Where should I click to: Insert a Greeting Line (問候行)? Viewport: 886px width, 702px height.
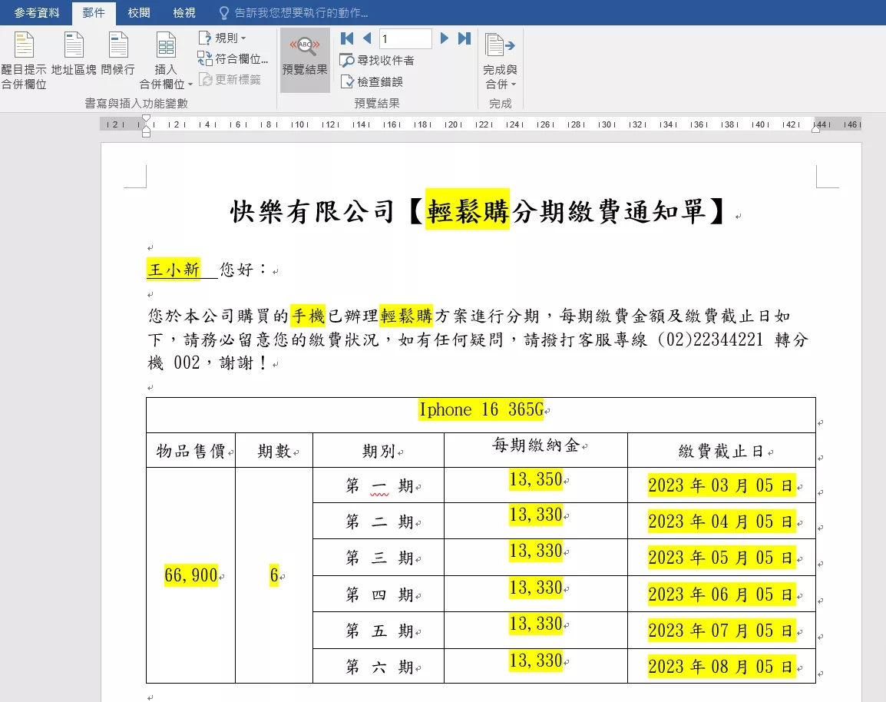click(118, 54)
